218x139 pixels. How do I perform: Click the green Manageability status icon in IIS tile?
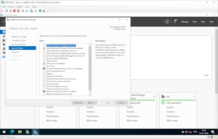tap(163, 103)
